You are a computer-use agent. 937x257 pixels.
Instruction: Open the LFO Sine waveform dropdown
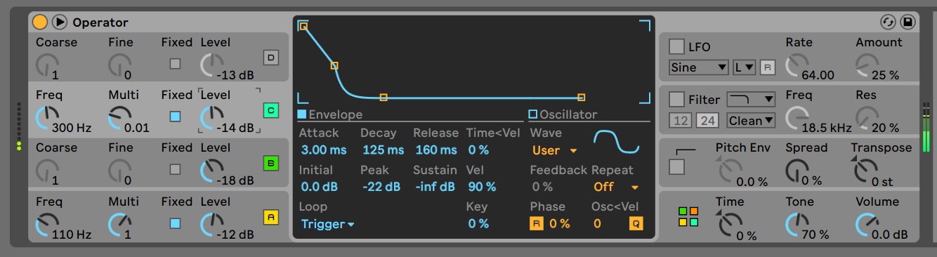click(x=699, y=67)
